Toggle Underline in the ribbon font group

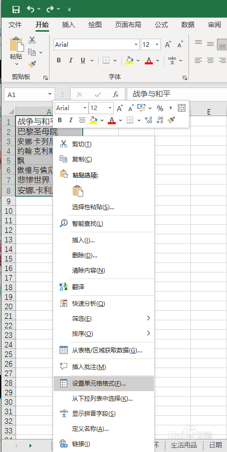click(x=83, y=60)
